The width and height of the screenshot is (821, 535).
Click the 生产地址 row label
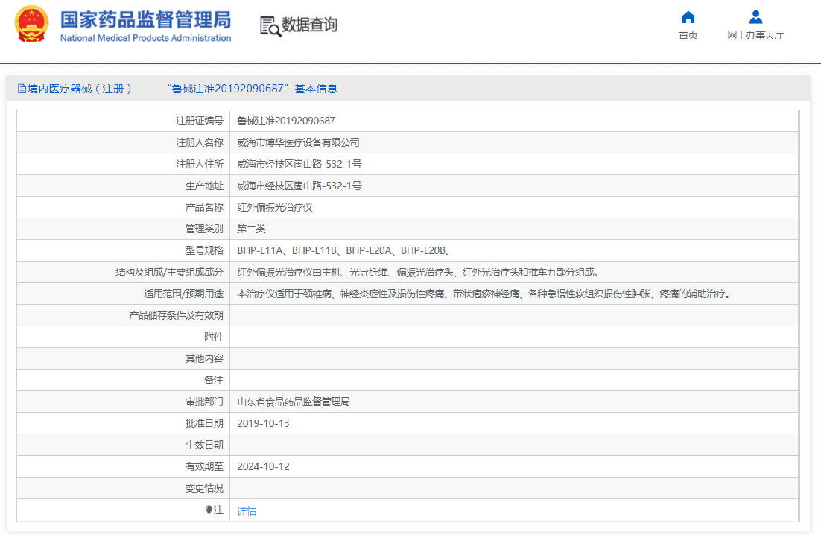(x=204, y=186)
